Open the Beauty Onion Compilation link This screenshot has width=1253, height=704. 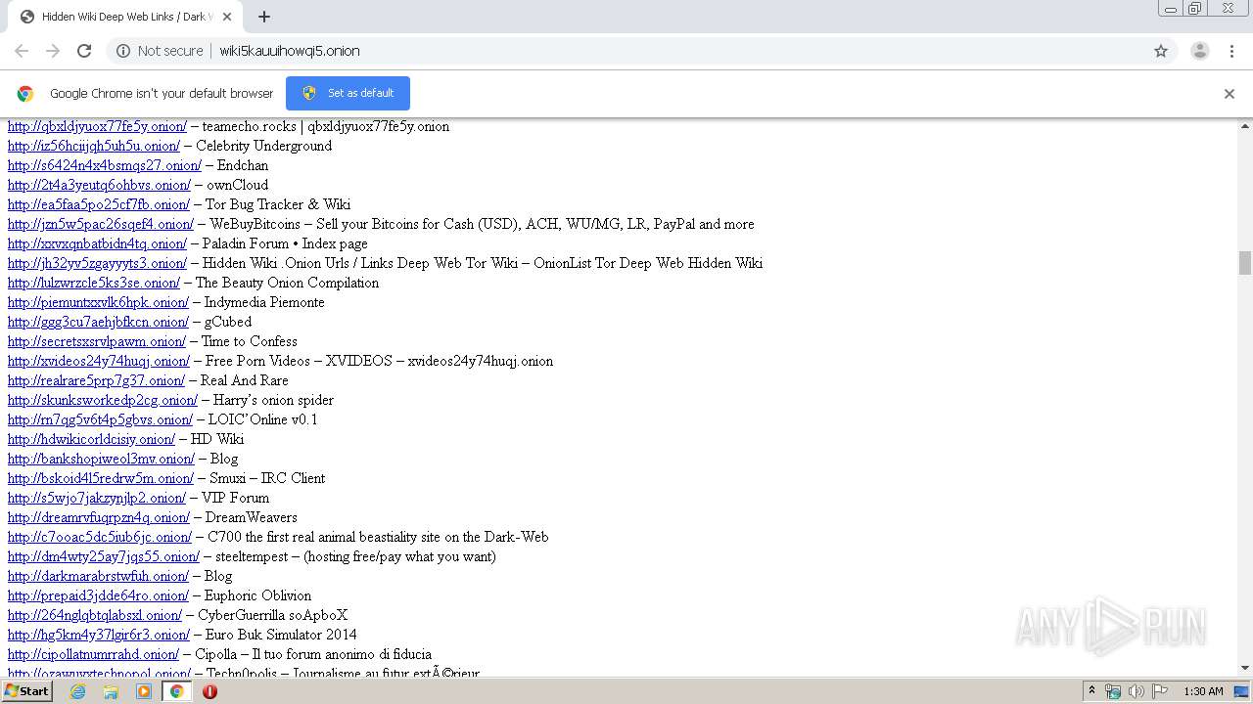(x=94, y=283)
